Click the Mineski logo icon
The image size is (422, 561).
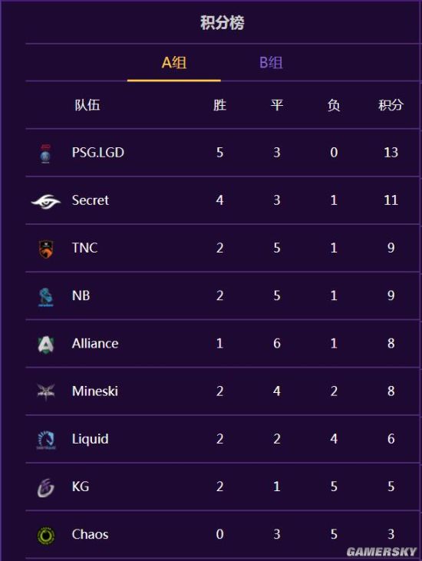click(x=46, y=391)
